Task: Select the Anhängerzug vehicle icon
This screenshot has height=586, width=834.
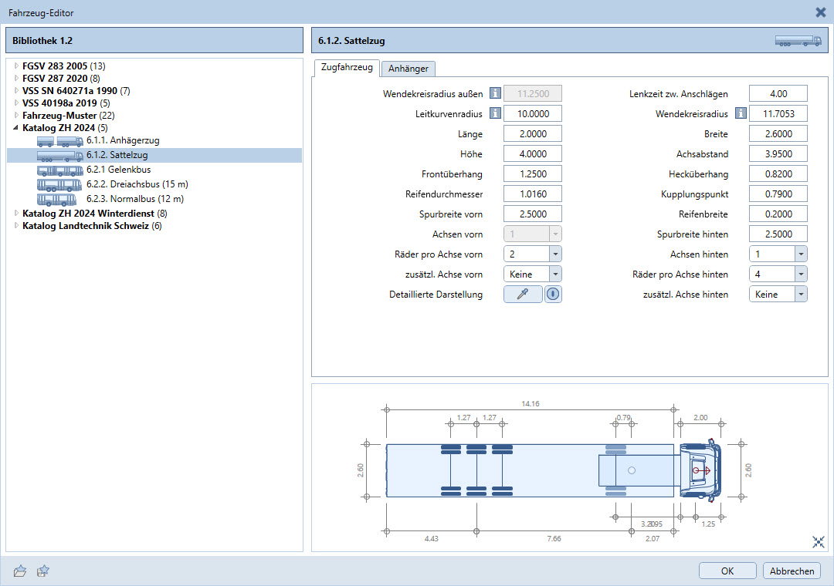Action: 59,141
